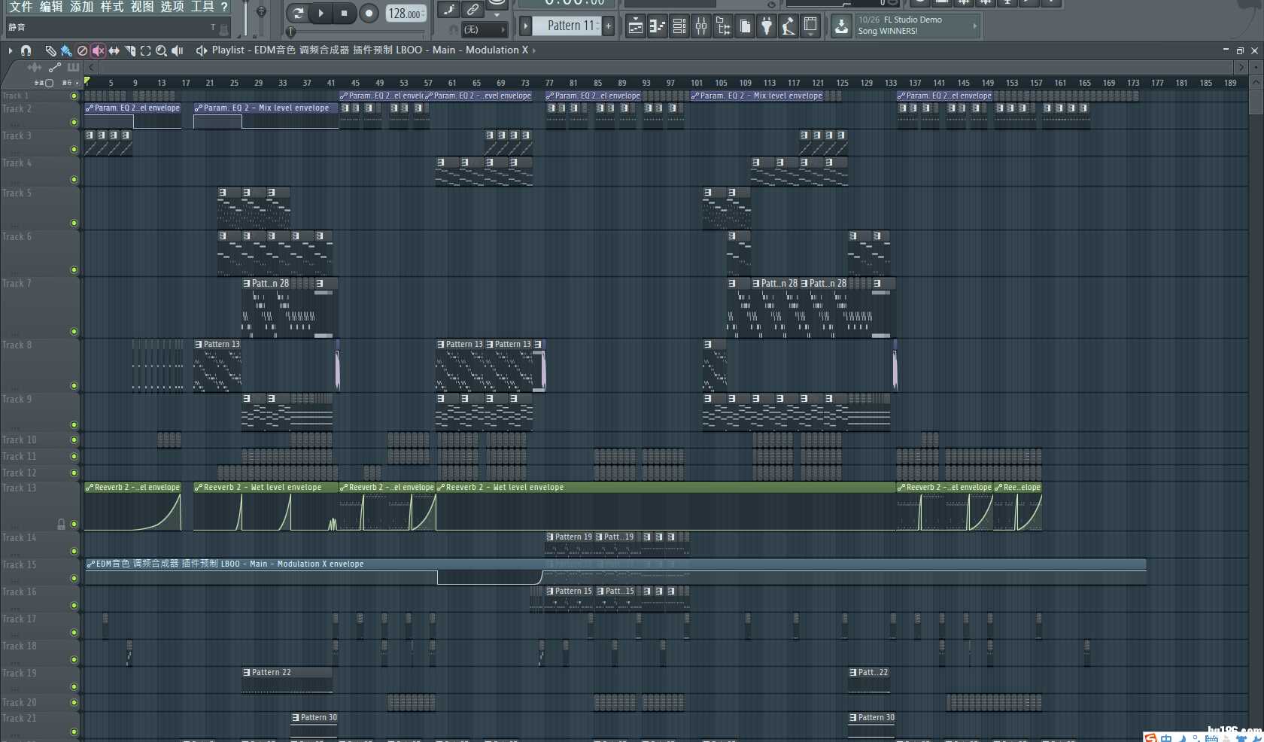
Task: Mute Track 2 with its green light
Action: point(74,122)
